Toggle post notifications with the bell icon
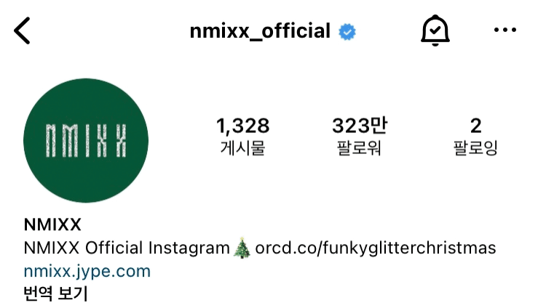546x308 pixels. pos(435,31)
